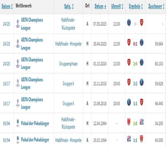This screenshot has width=166, height=146.
Task: Open Pokal der Pokalsieger link for 12.04.1994
Action: click(x=35, y=123)
